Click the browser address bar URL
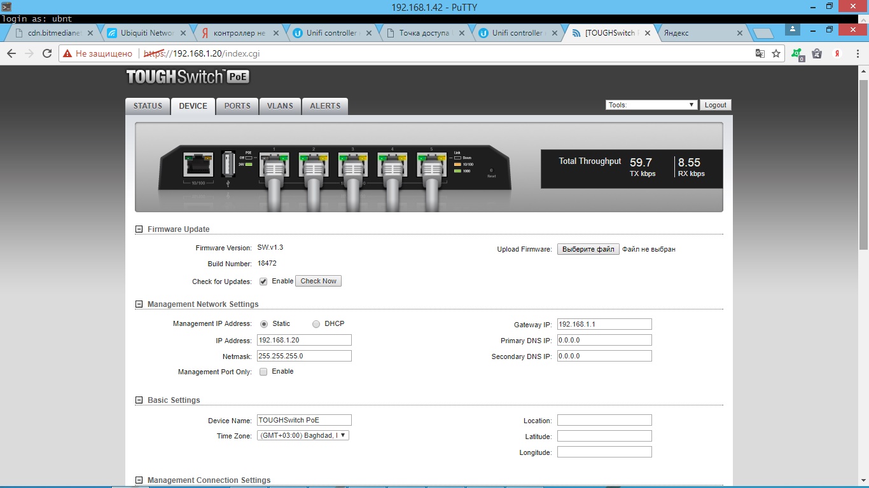869x488 pixels. click(x=202, y=54)
